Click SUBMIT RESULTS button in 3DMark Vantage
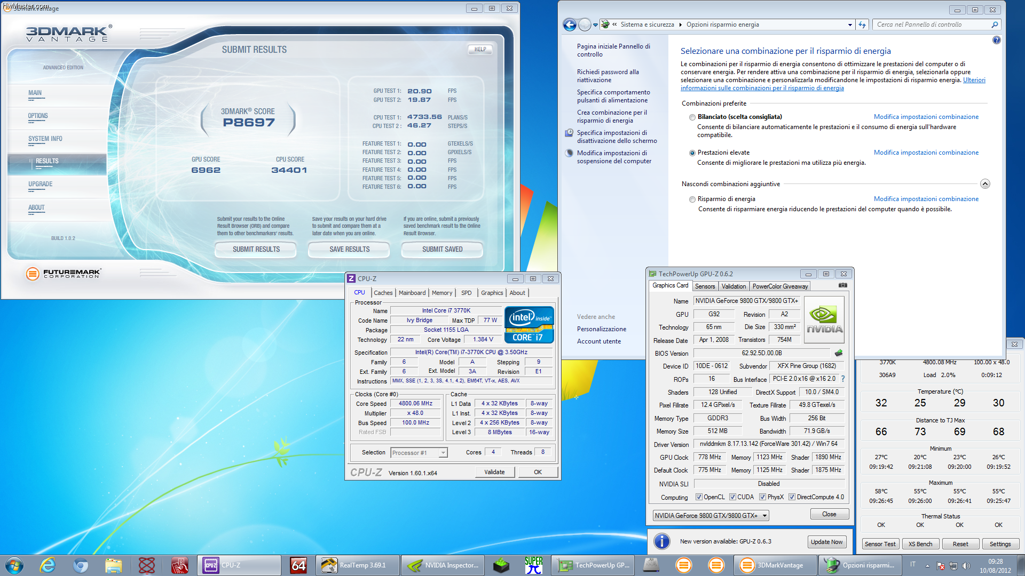Screen dimensions: 1025x576 point(256,249)
